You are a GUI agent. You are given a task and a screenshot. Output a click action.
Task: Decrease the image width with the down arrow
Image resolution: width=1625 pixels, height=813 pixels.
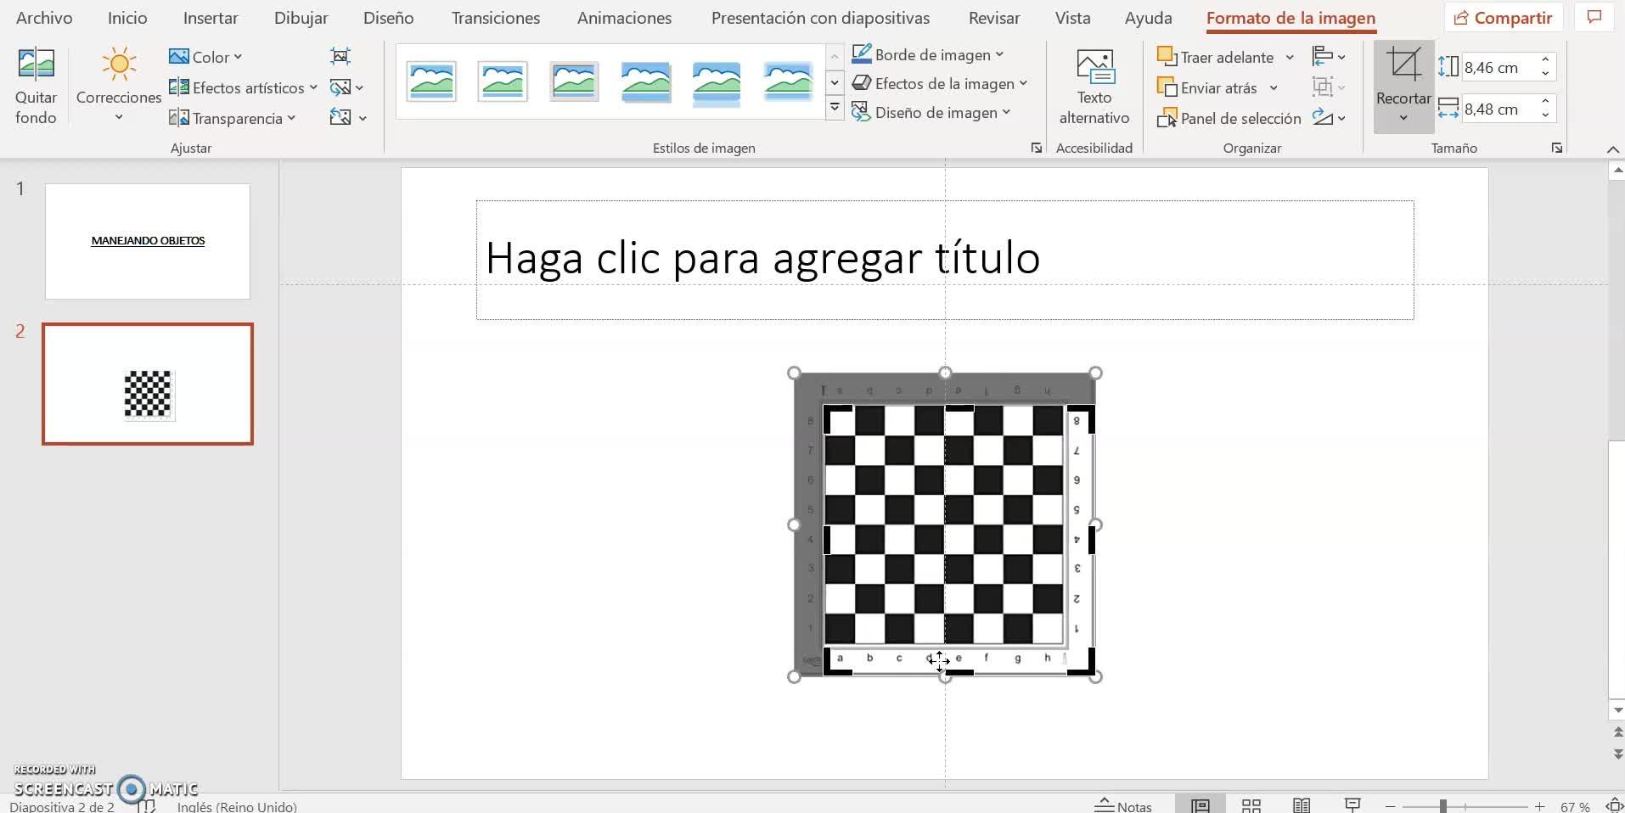pyautogui.click(x=1546, y=115)
